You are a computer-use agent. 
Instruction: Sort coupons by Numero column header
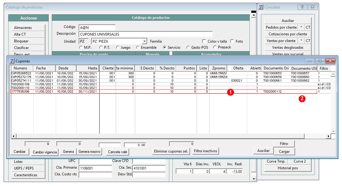[22, 68]
